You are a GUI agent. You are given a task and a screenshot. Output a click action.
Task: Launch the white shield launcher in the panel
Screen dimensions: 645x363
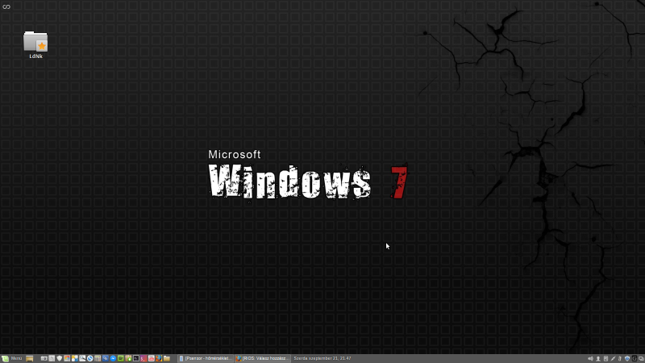coord(59,358)
